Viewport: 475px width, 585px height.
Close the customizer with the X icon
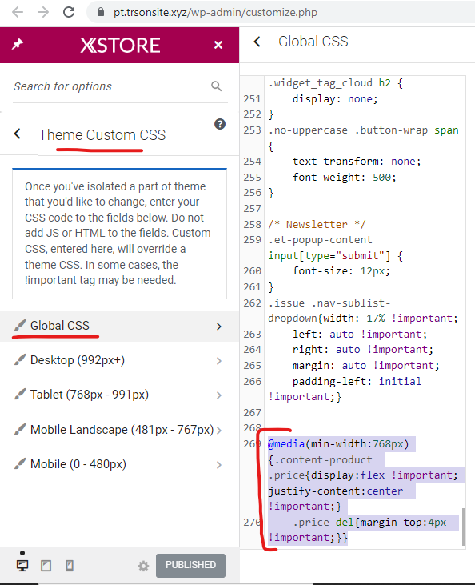pyautogui.click(x=218, y=45)
